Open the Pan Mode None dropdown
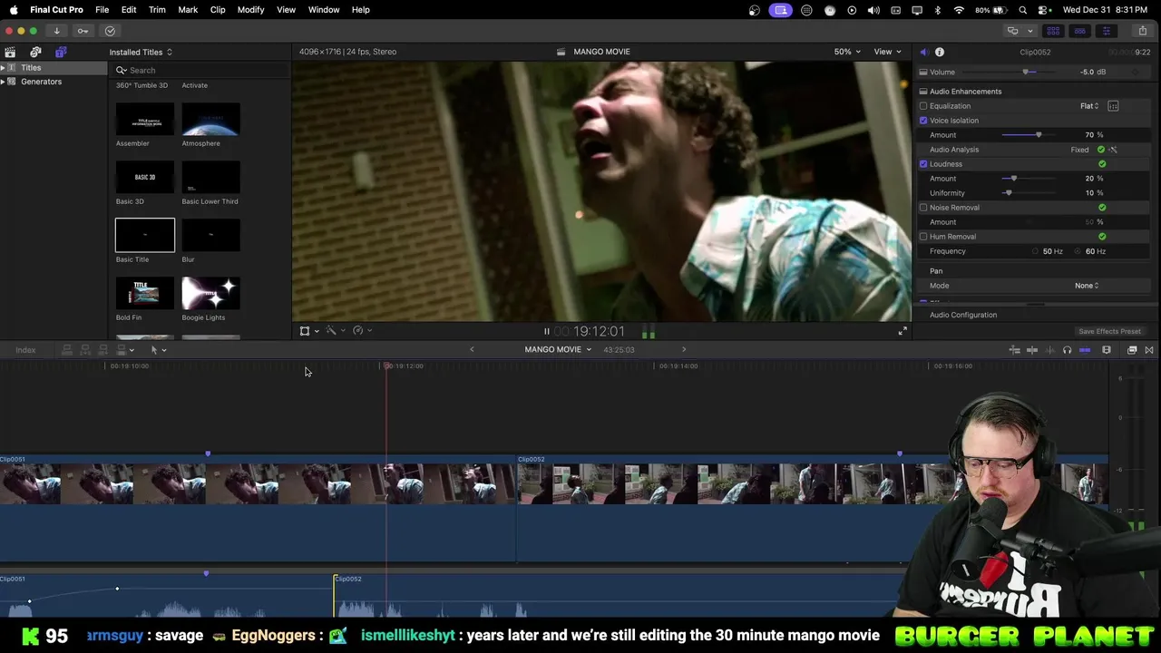The height and width of the screenshot is (653, 1161). point(1087,286)
